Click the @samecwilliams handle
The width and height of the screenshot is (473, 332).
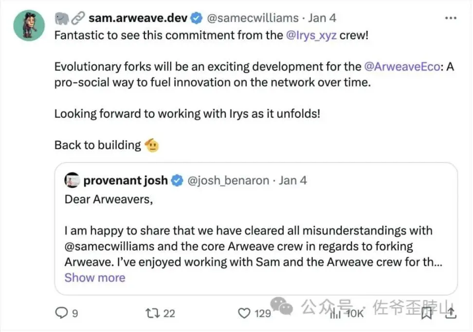pyautogui.click(x=253, y=18)
